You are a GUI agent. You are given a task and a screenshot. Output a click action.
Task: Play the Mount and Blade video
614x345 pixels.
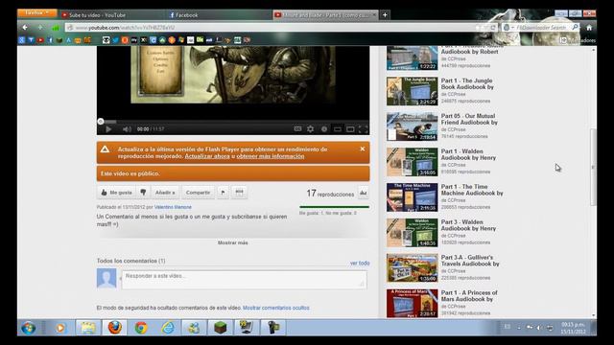point(108,129)
